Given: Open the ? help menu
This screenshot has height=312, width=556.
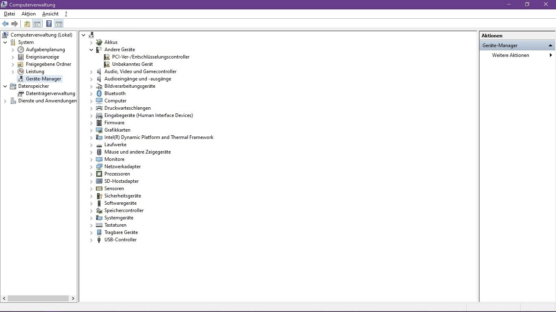Looking at the screenshot, I should (x=66, y=14).
